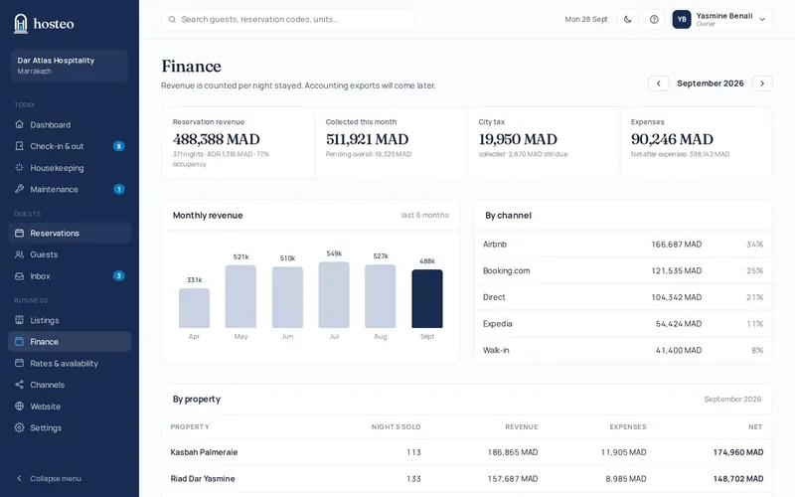Go to the Reservations page

[70, 234]
